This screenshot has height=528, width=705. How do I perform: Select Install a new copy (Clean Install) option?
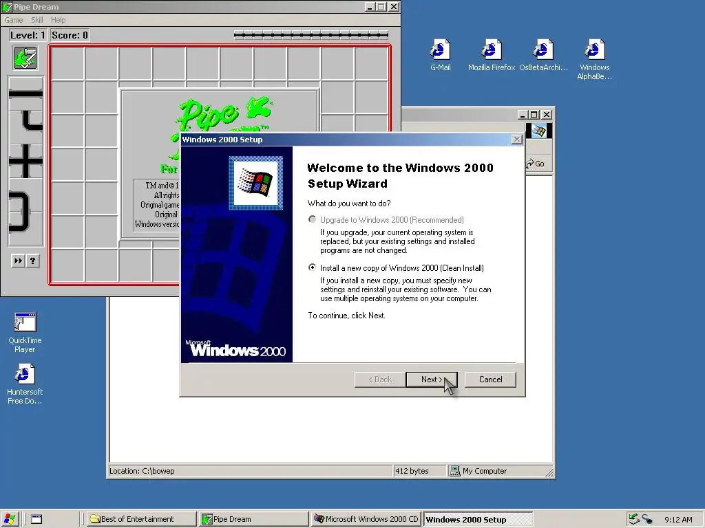point(312,267)
